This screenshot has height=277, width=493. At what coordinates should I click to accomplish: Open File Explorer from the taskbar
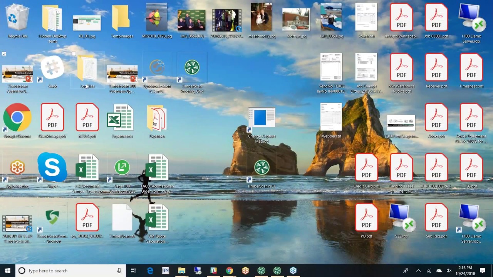[181, 270]
